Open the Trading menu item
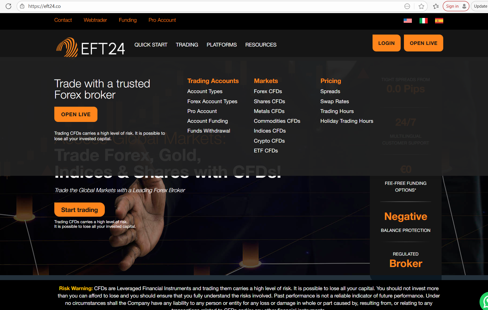Screen dimensions: 488x310 point(187,45)
